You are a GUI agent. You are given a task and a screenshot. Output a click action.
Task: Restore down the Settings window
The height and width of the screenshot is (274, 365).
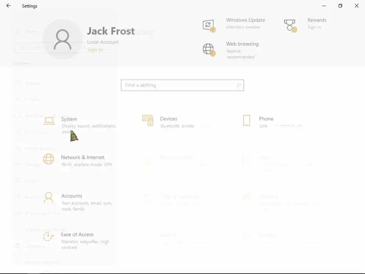coord(340,6)
